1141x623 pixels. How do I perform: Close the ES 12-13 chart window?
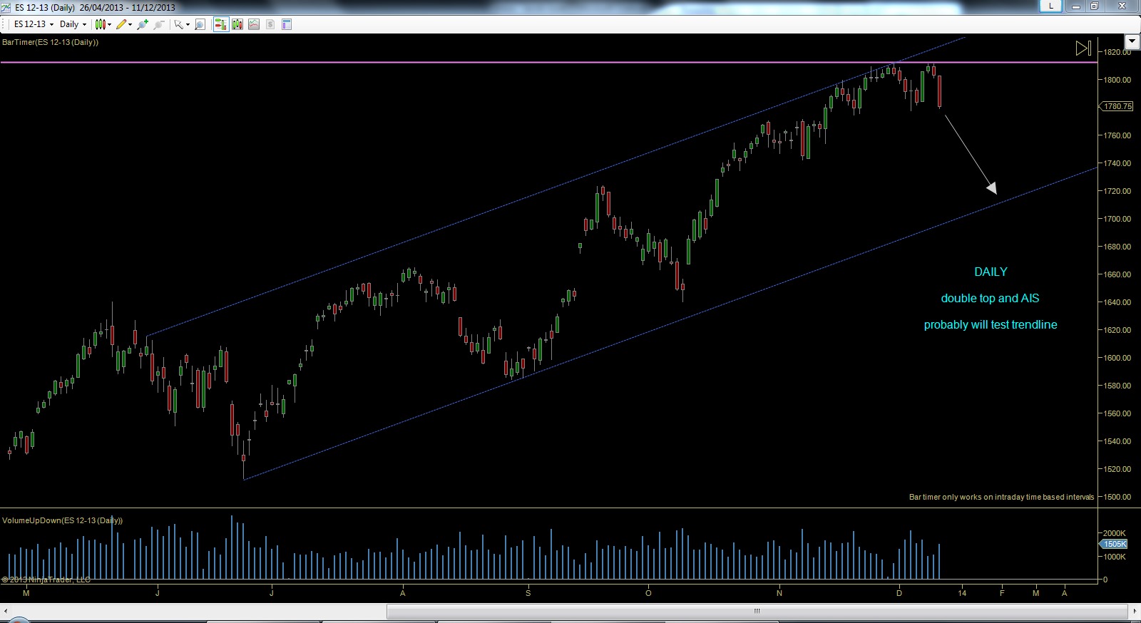coord(1122,6)
